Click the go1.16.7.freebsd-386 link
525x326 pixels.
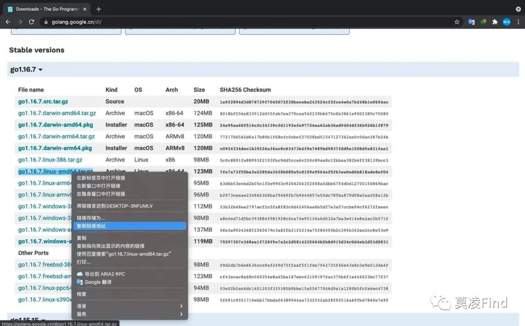(45, 264)
